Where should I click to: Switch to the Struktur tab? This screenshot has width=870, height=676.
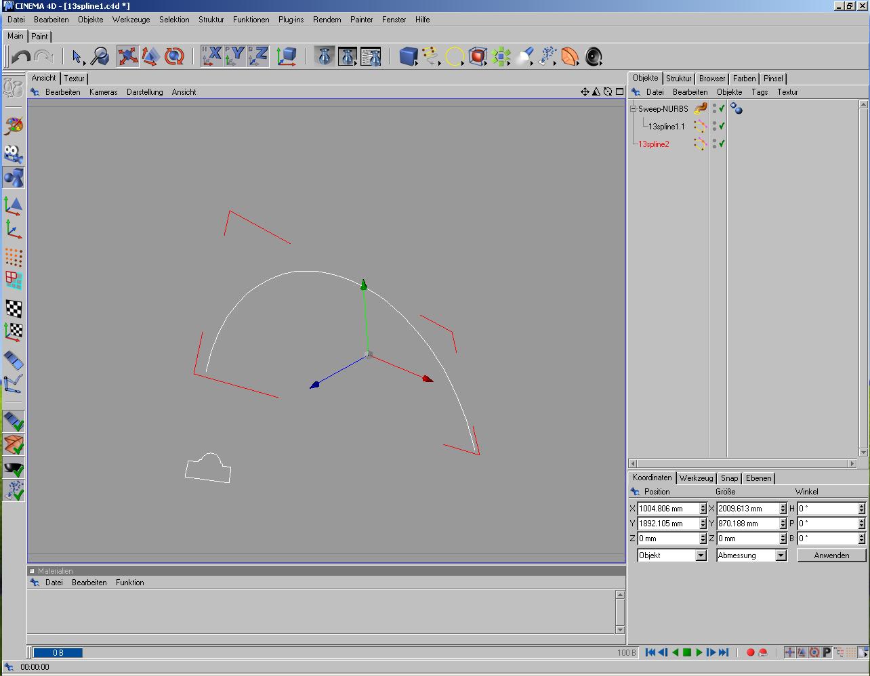point(678,79)
